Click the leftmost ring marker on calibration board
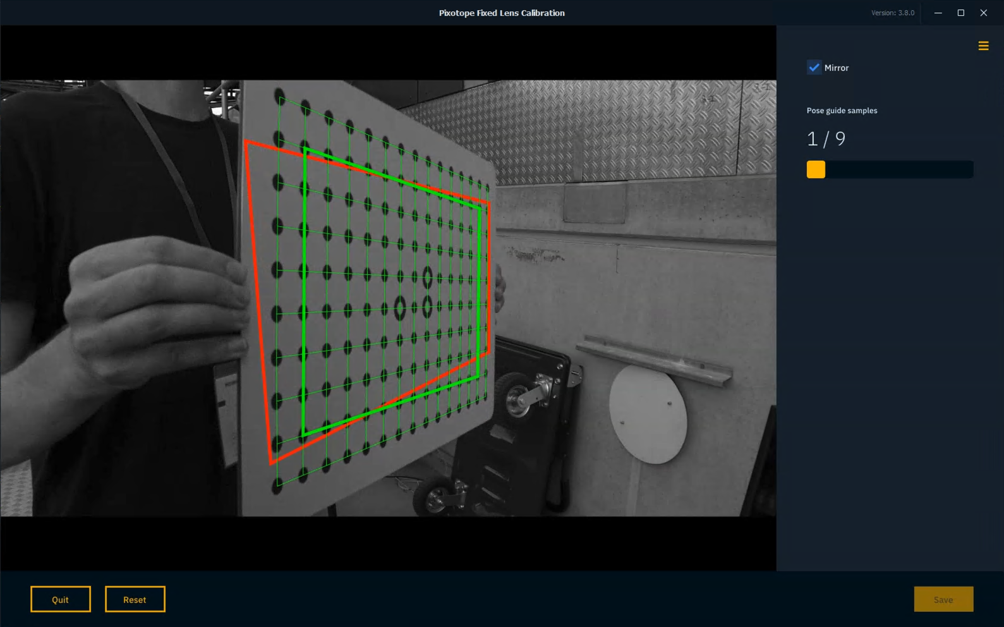The height and width of the screenshot is (627, 1004). (x=399, y=308)
